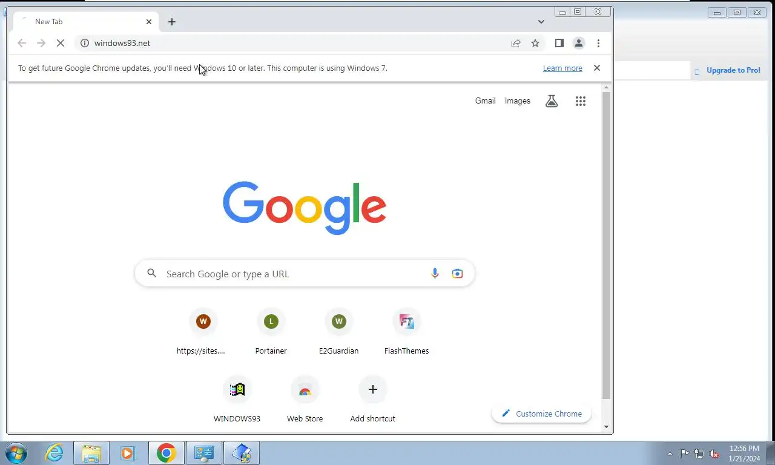Dismiss the Chrome update infobar
The height and width of the screenshot is (465, 775).
tap(597, 68)
